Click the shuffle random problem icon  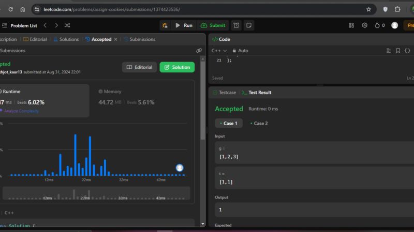point(67,25)
